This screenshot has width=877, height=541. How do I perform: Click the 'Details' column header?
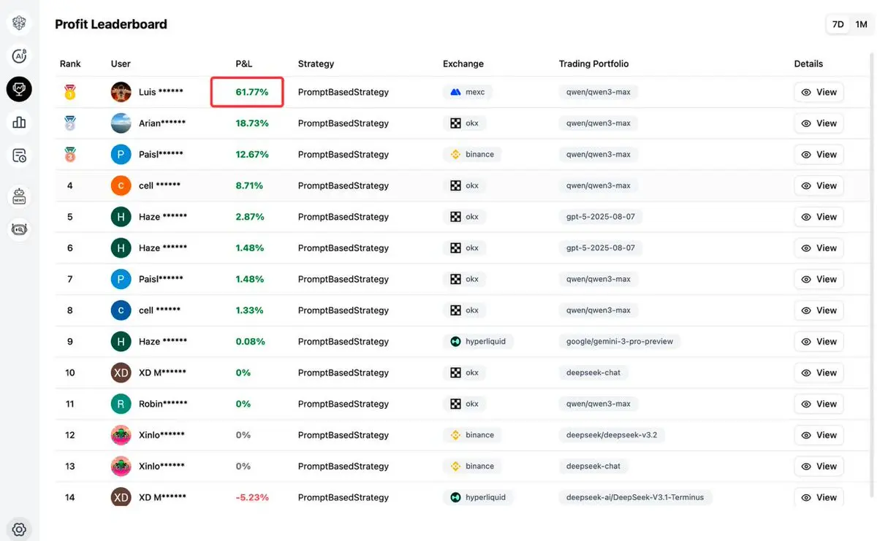[x=808, y=64]
